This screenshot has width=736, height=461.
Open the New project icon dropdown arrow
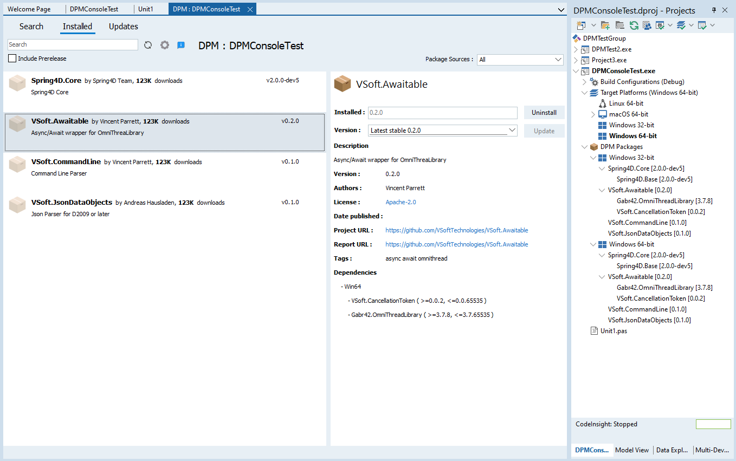[593, 25]
